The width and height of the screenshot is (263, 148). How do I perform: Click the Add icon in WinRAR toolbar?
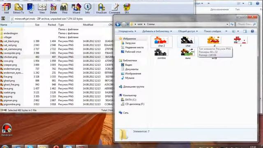[x=6, y=8]
